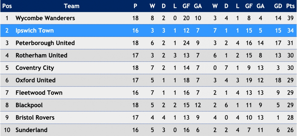Click the P played column header
This screenshot has width=297, height=136.
pyautogui.click(x=135, y=6)
